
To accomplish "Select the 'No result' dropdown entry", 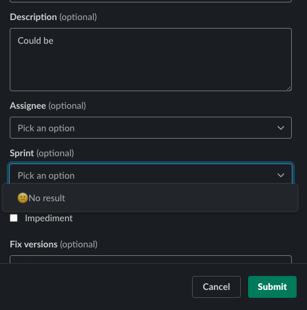I will coord(47,198).
